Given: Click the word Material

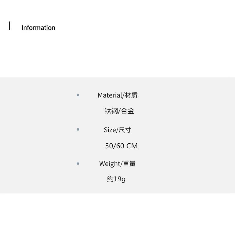Looking at the screenshot, I should [110, 95].
